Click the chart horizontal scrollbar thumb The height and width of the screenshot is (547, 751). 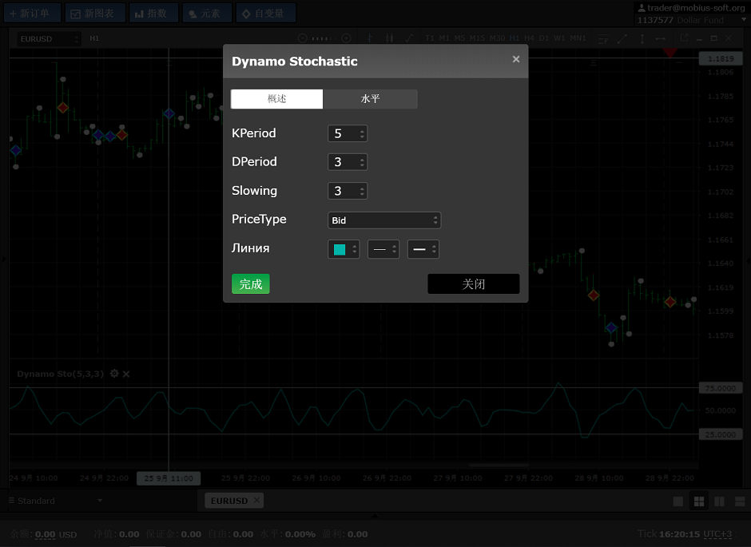tap(498, 465)
